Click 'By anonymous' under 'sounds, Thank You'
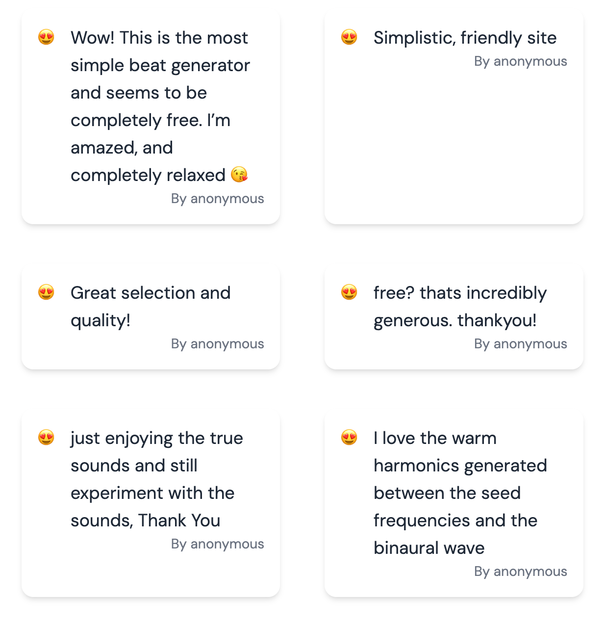 [218, 544]
